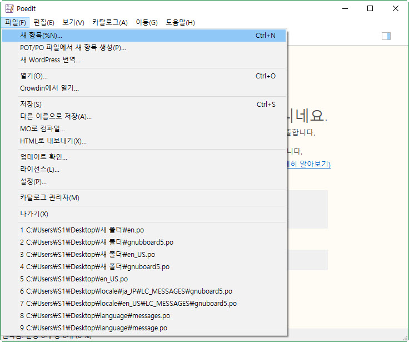Choose HTML로 내보내기(X) option
Image resolution: width=409 pixels, height=342 pixels.
coord(53,141)
